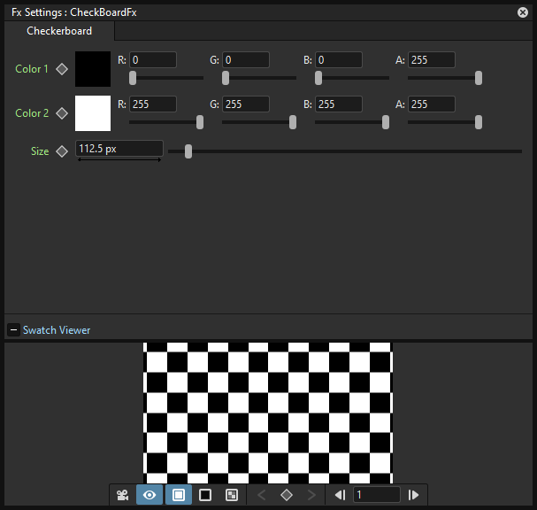537x510 pixels.
Task: Step to previous frame
Action: tap(340, 495)
